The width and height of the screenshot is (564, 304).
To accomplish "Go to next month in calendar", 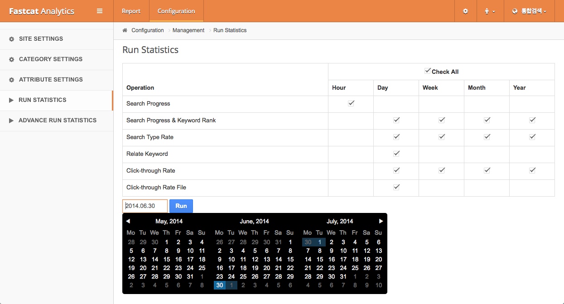I will click(x=381, y=221).
